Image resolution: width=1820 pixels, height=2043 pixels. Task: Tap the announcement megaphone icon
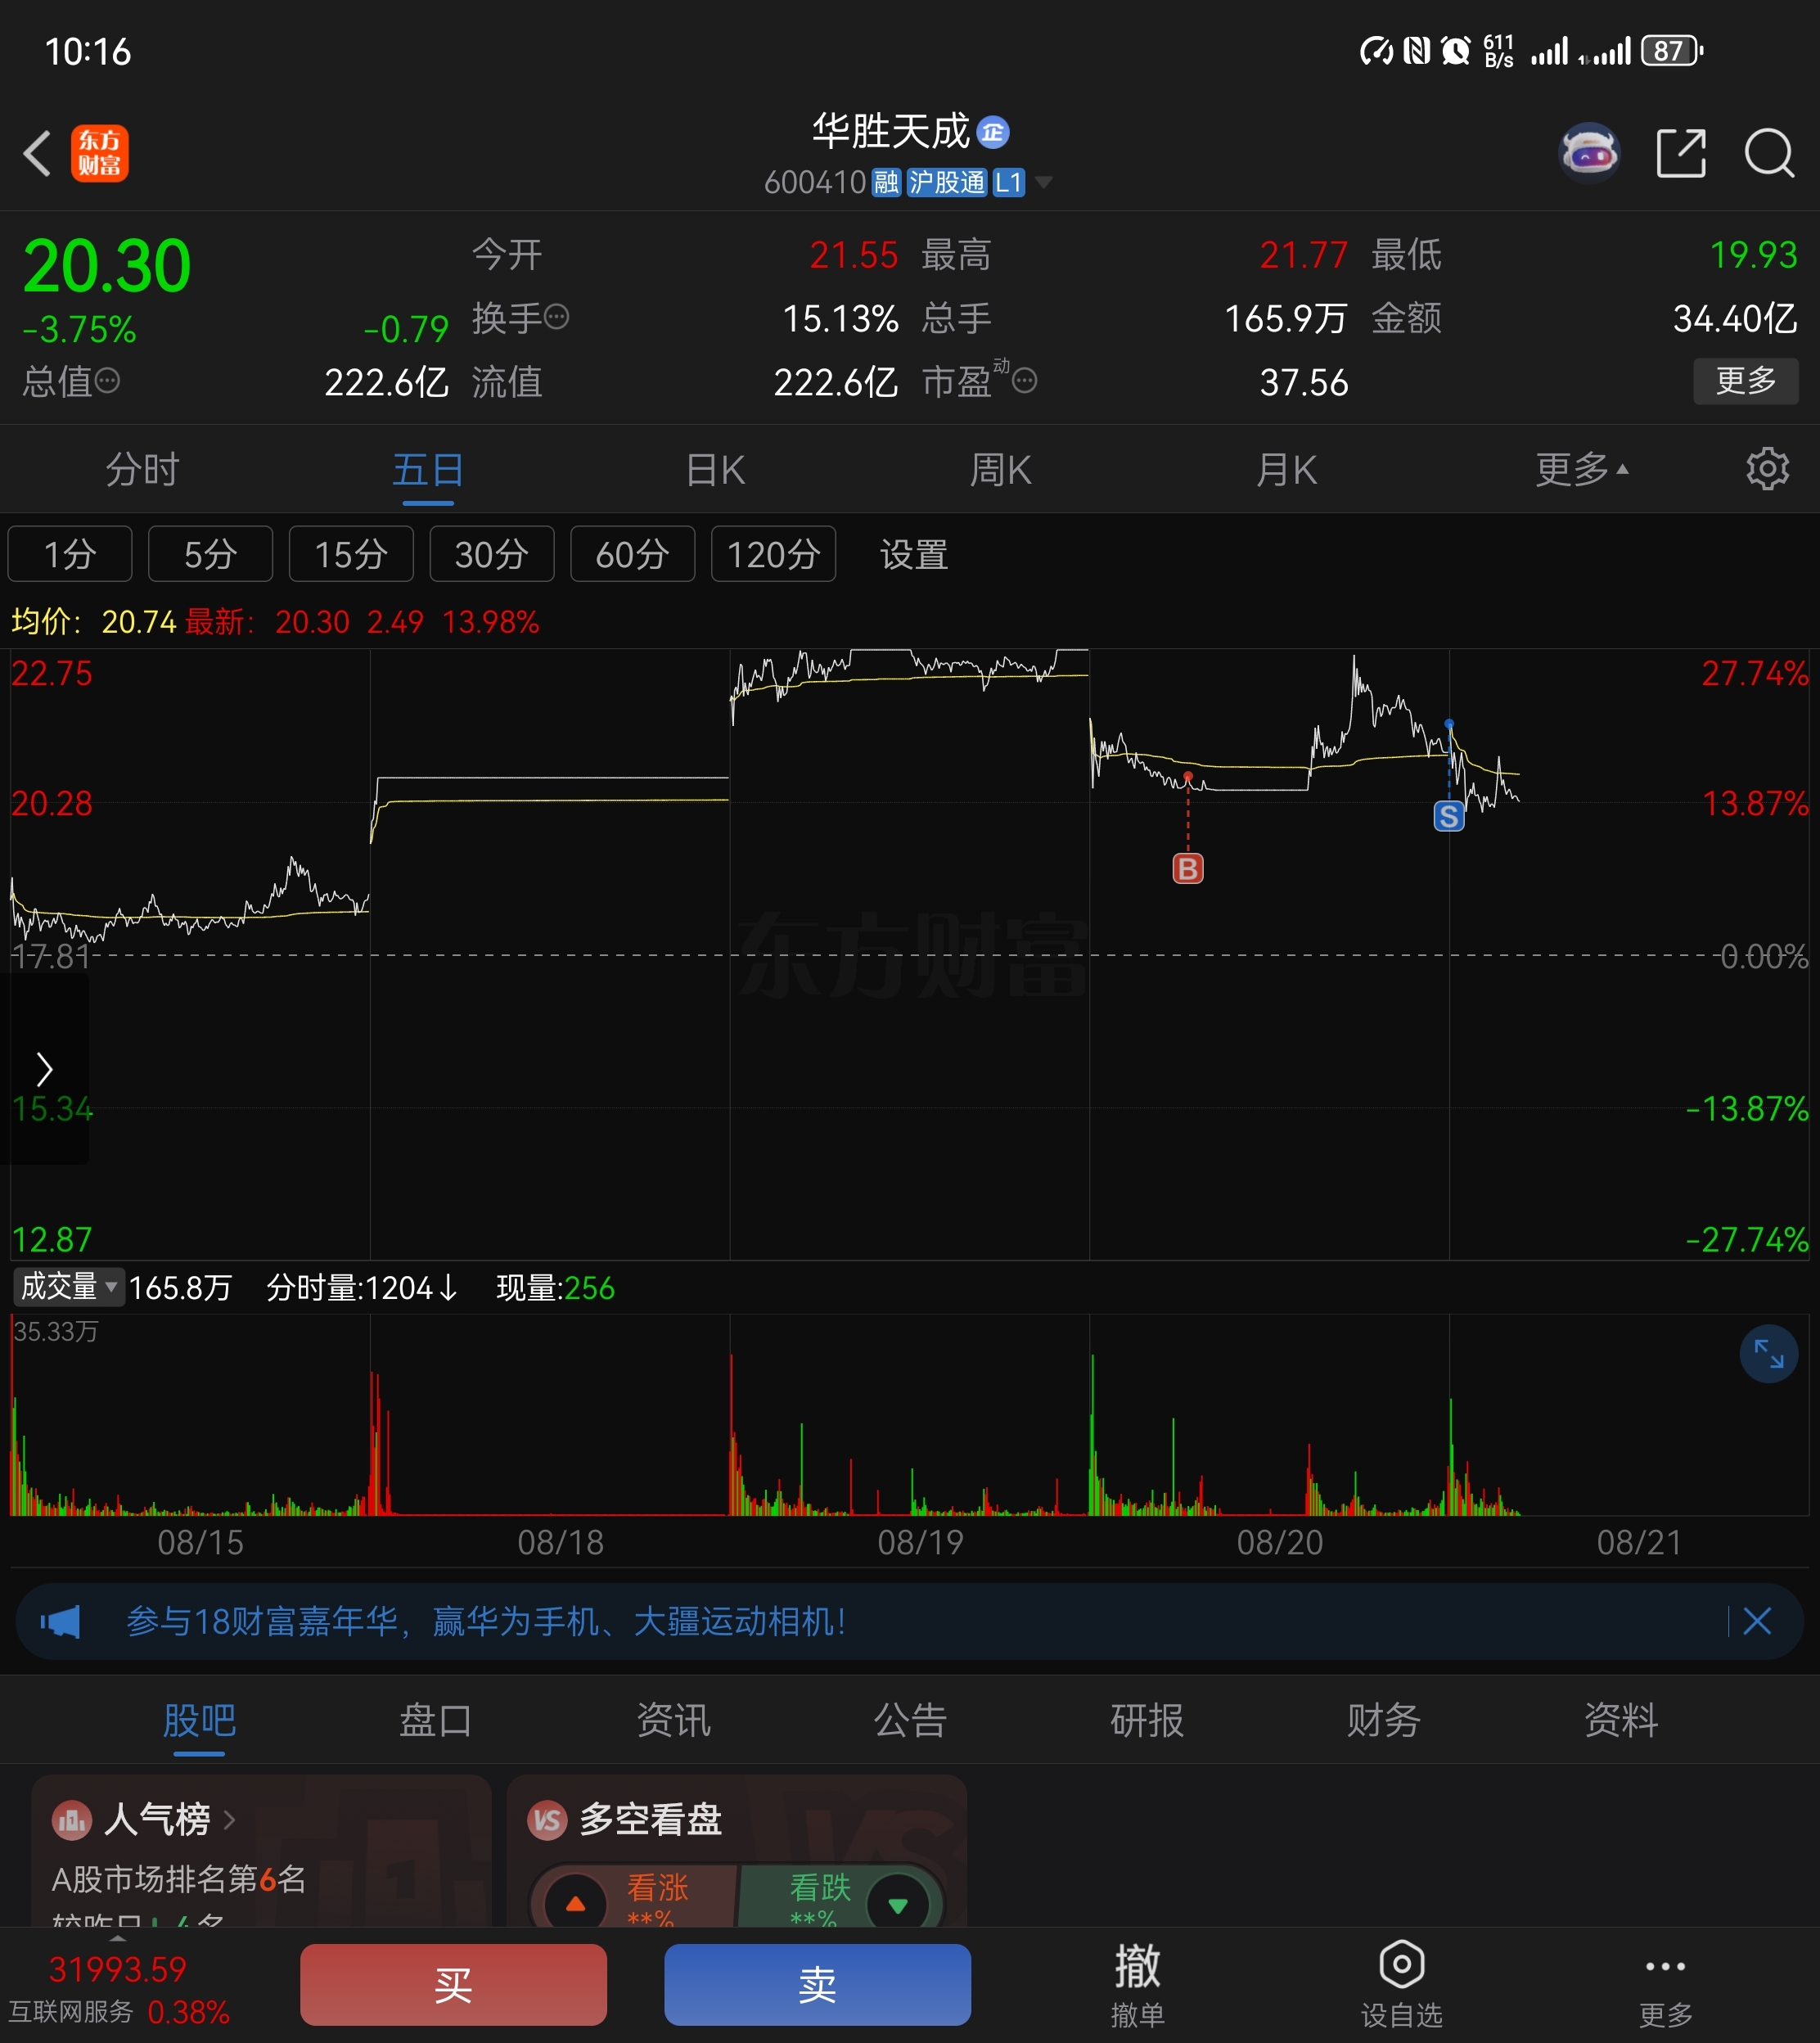point(60,1622)
